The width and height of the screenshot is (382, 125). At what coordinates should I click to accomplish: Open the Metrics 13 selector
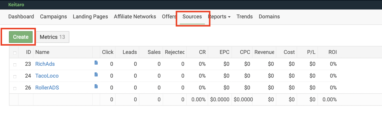pyautogui.click(x=52, y=37)
